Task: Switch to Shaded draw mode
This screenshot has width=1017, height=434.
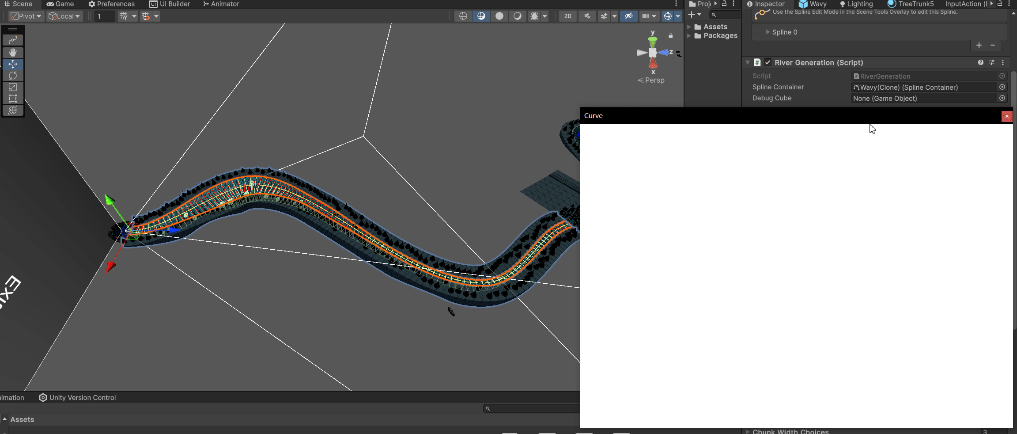Action: pyautogui.click(x=517, y=16)
